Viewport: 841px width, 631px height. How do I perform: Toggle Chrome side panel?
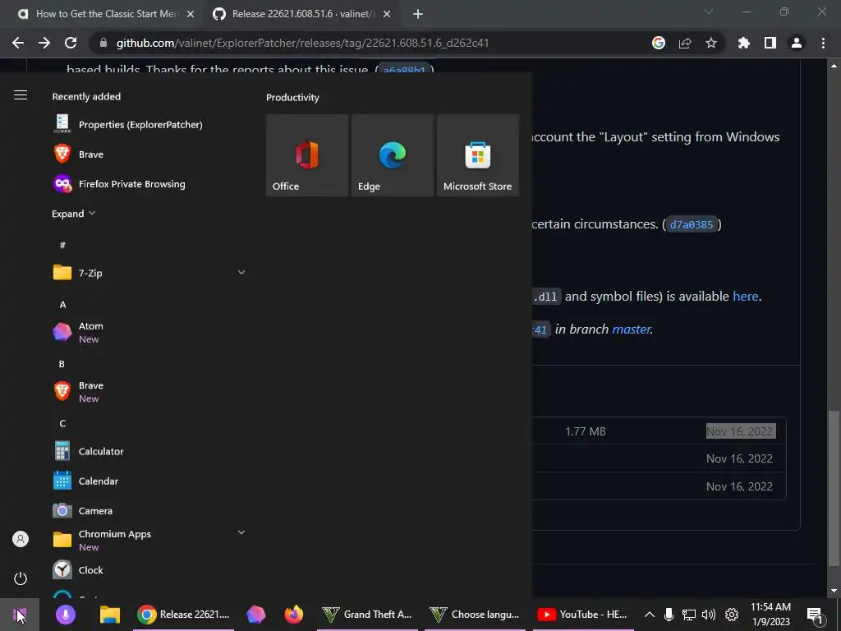coord(770,43)
